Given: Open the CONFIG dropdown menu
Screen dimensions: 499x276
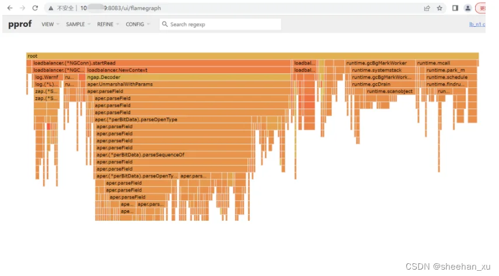Looking at the screenshot, I should click(x=138, y=24).
